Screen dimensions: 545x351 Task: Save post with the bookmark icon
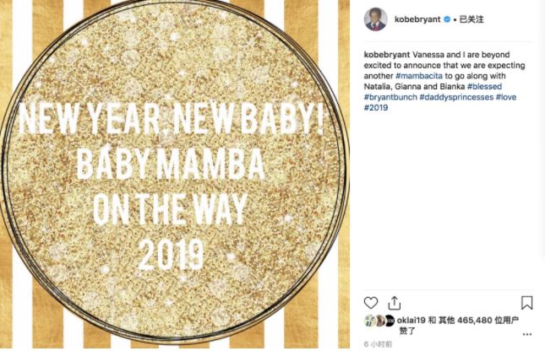click(526, 302)
